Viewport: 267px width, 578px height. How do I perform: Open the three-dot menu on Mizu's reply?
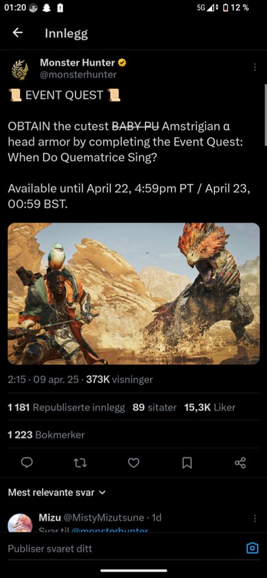pyautogui.click(x=254, y=518)
